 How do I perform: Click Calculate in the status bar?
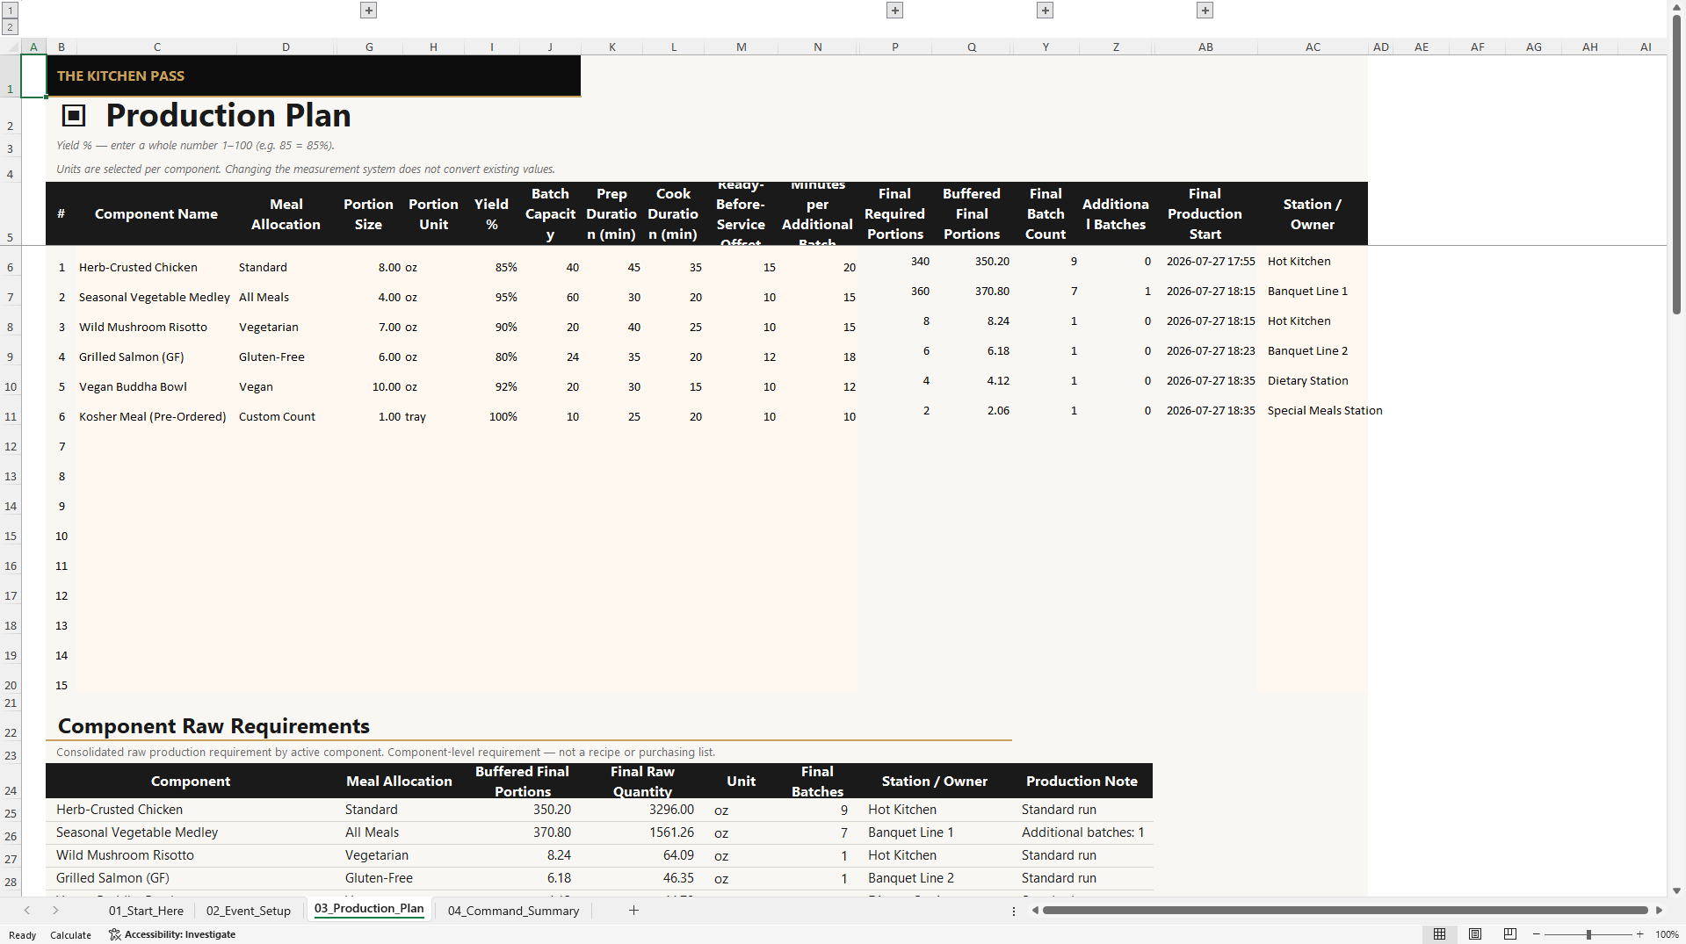point(70,935)
